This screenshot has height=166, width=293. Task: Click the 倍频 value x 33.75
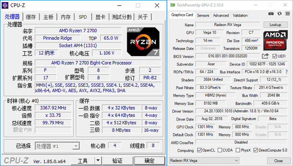53,115
